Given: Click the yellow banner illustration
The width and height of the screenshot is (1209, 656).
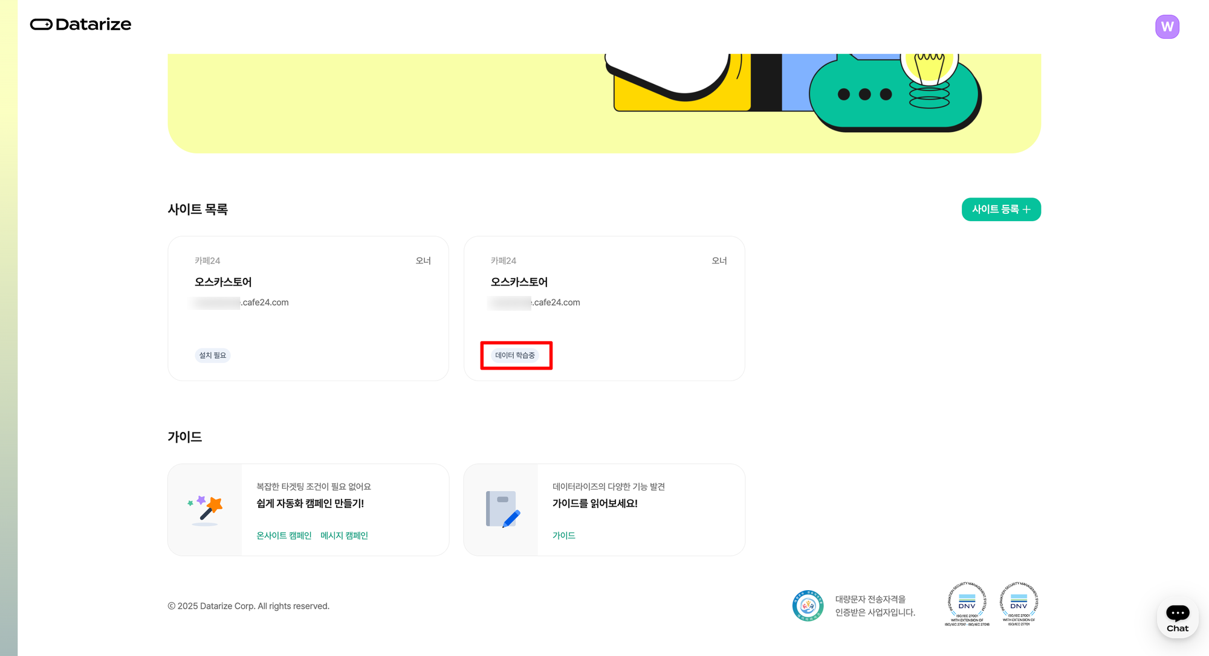Looking at the screenshot, I should pos(604,103).
